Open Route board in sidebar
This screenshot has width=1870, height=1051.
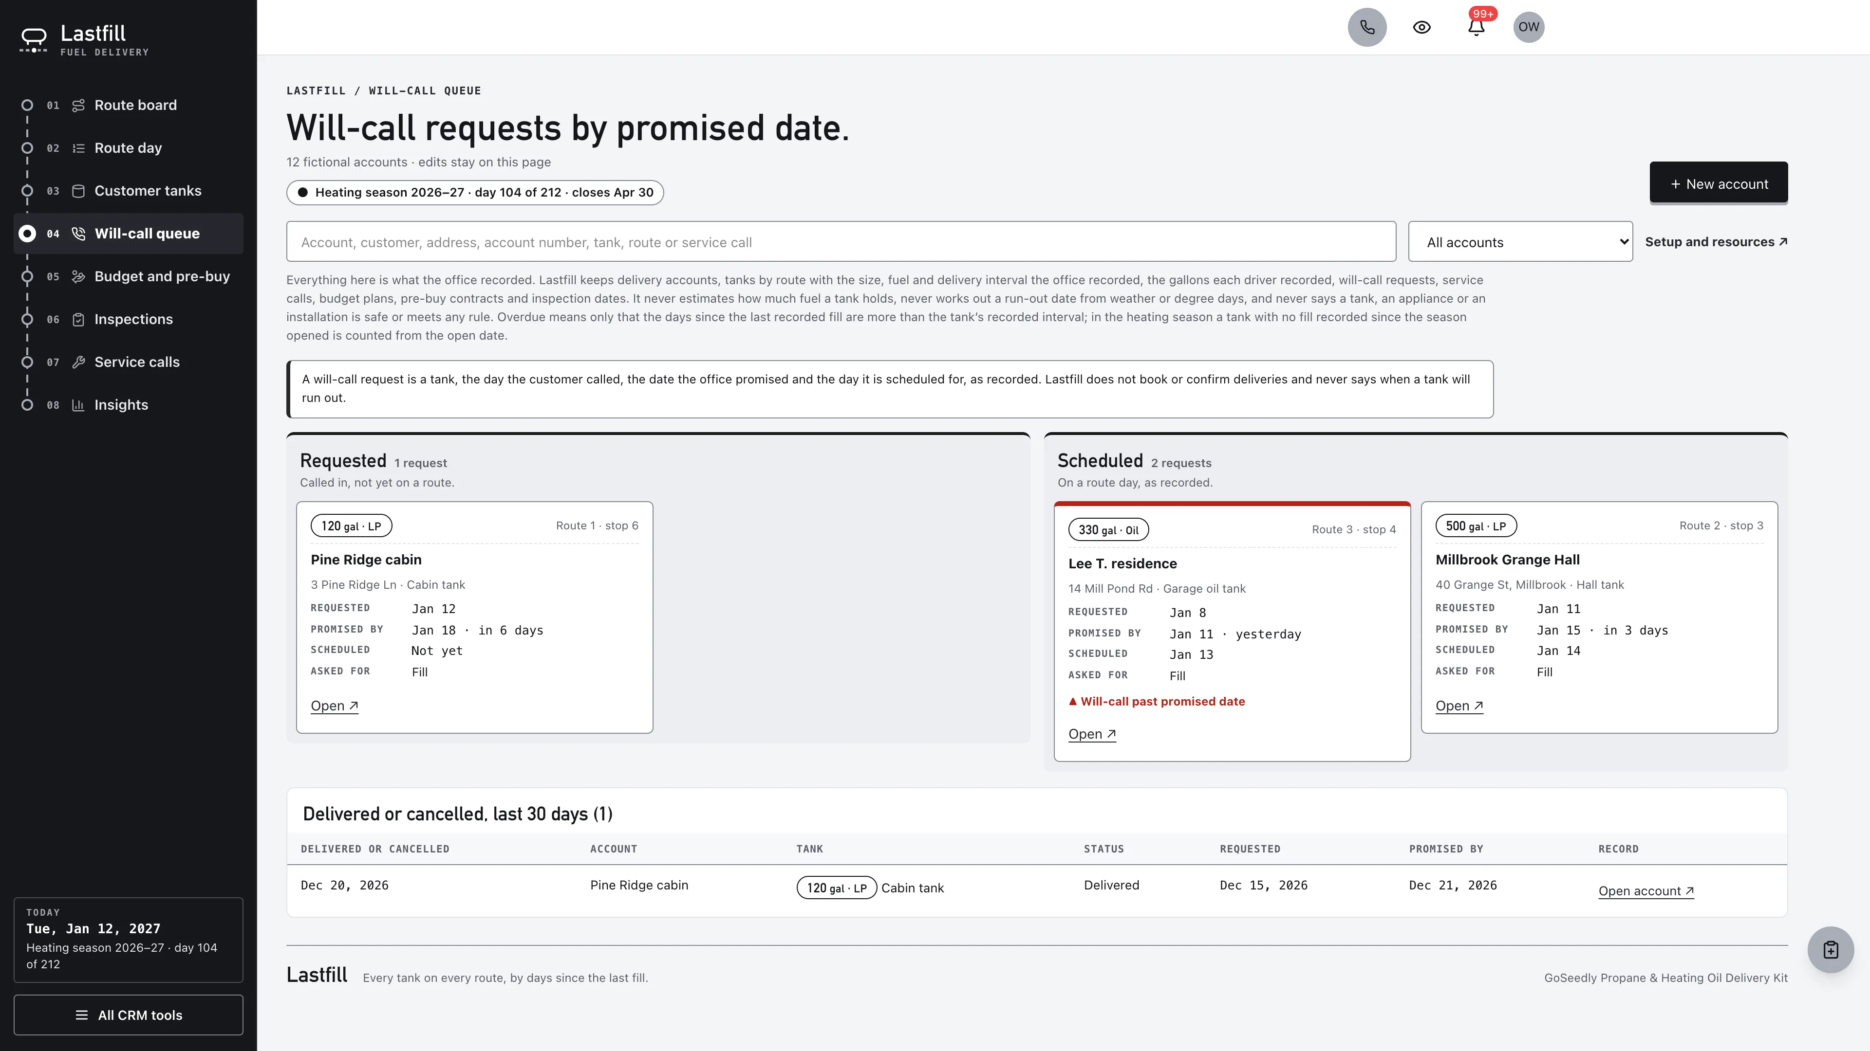[129, 105]
